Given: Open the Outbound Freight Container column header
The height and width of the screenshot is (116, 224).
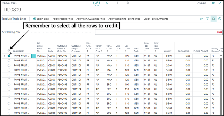Looking at the screenshot, I should click(x=76, y=48).
